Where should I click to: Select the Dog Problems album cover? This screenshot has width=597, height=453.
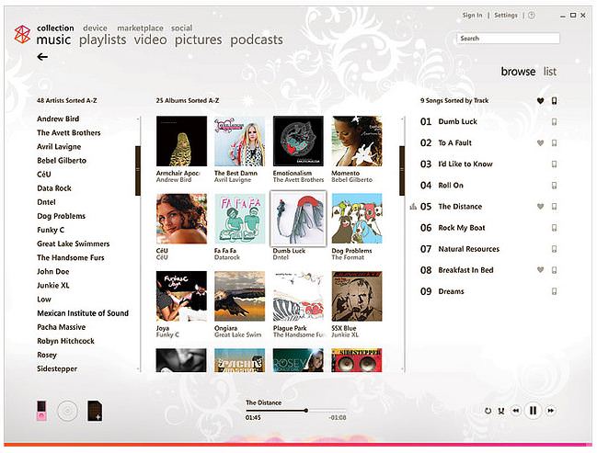coord(357,219)
